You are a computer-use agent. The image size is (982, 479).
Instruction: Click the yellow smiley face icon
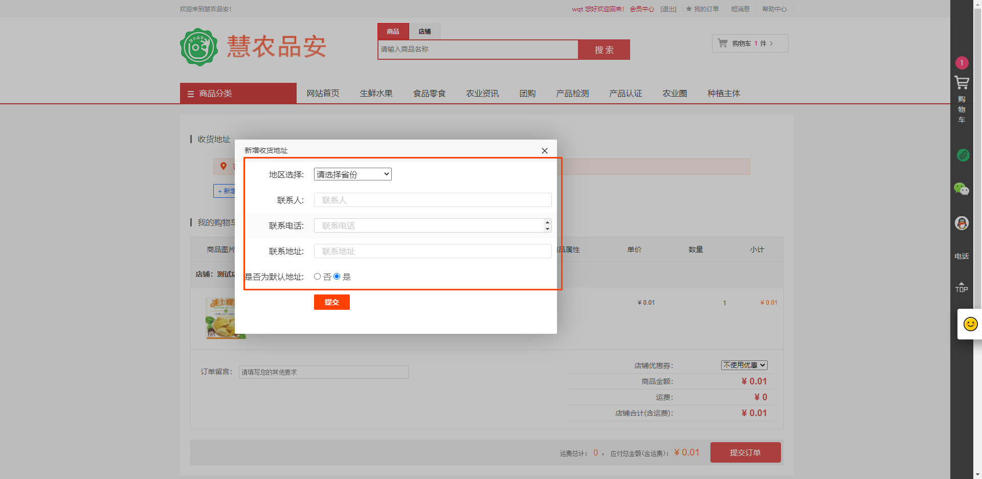pyautogui.click(x=970, y=324)
